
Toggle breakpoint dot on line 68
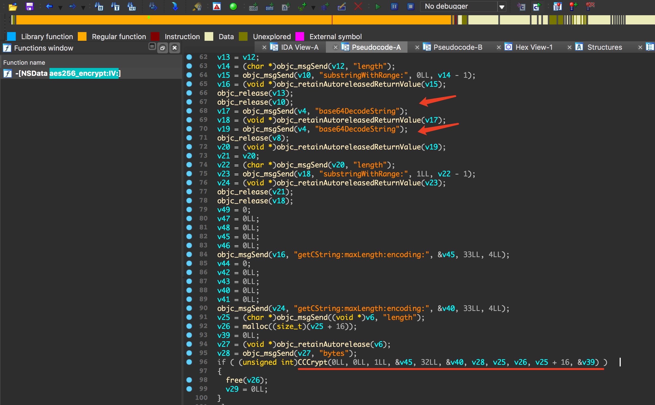(189, 111)
